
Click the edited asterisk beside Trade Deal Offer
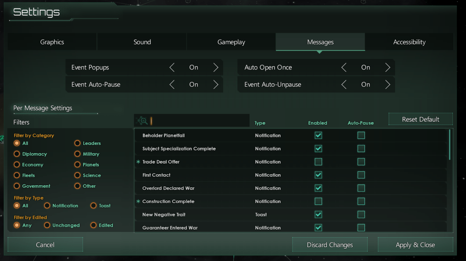(x=138, y=162)
